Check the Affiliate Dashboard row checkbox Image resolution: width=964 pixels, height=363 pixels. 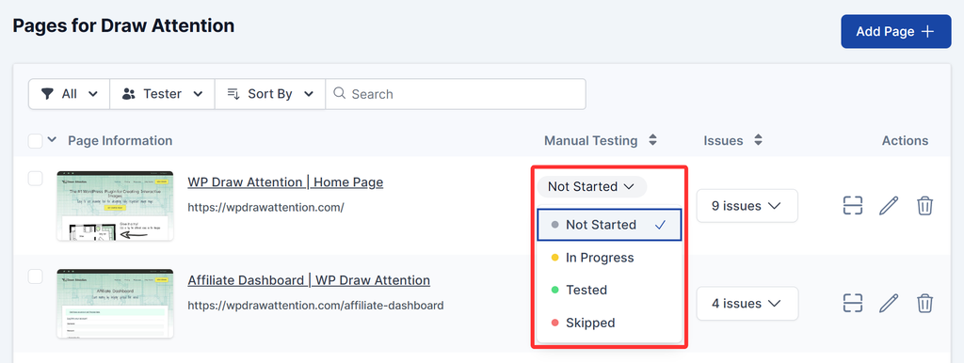36,276
